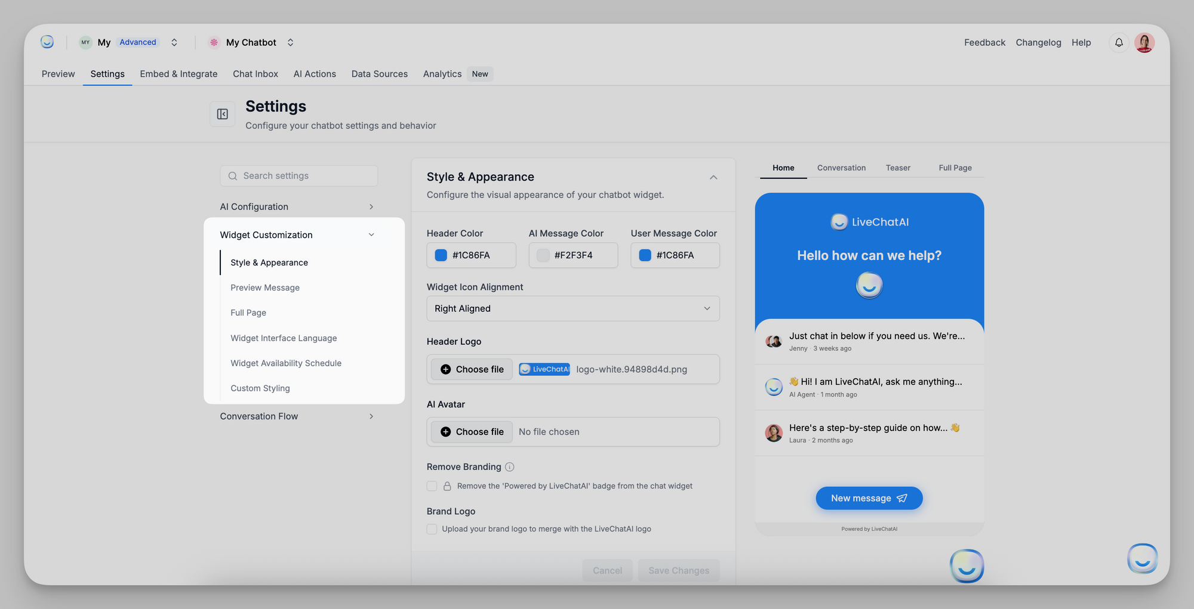This screenshot has width=1194, height=609.
Task: Open the Feedback link
Action: (984, 42)
